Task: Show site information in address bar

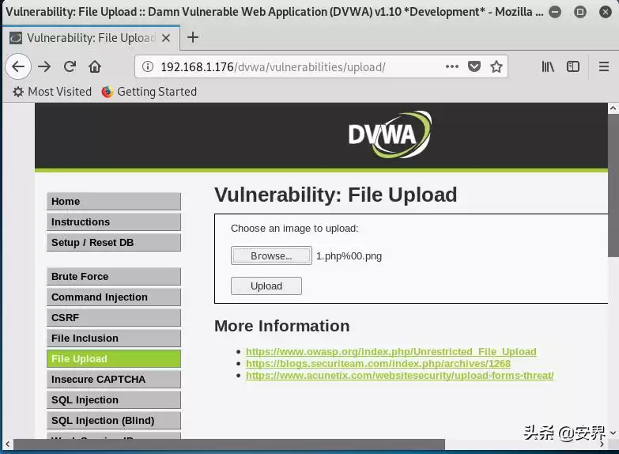Action: [148, 67]
